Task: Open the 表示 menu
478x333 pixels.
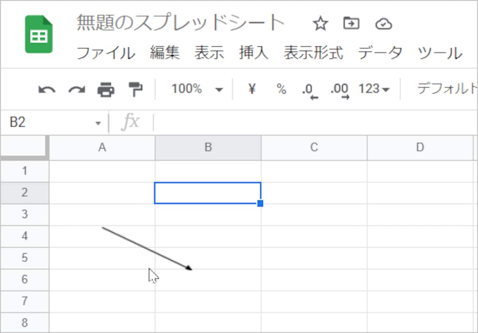Action: [x=210, y=53]
